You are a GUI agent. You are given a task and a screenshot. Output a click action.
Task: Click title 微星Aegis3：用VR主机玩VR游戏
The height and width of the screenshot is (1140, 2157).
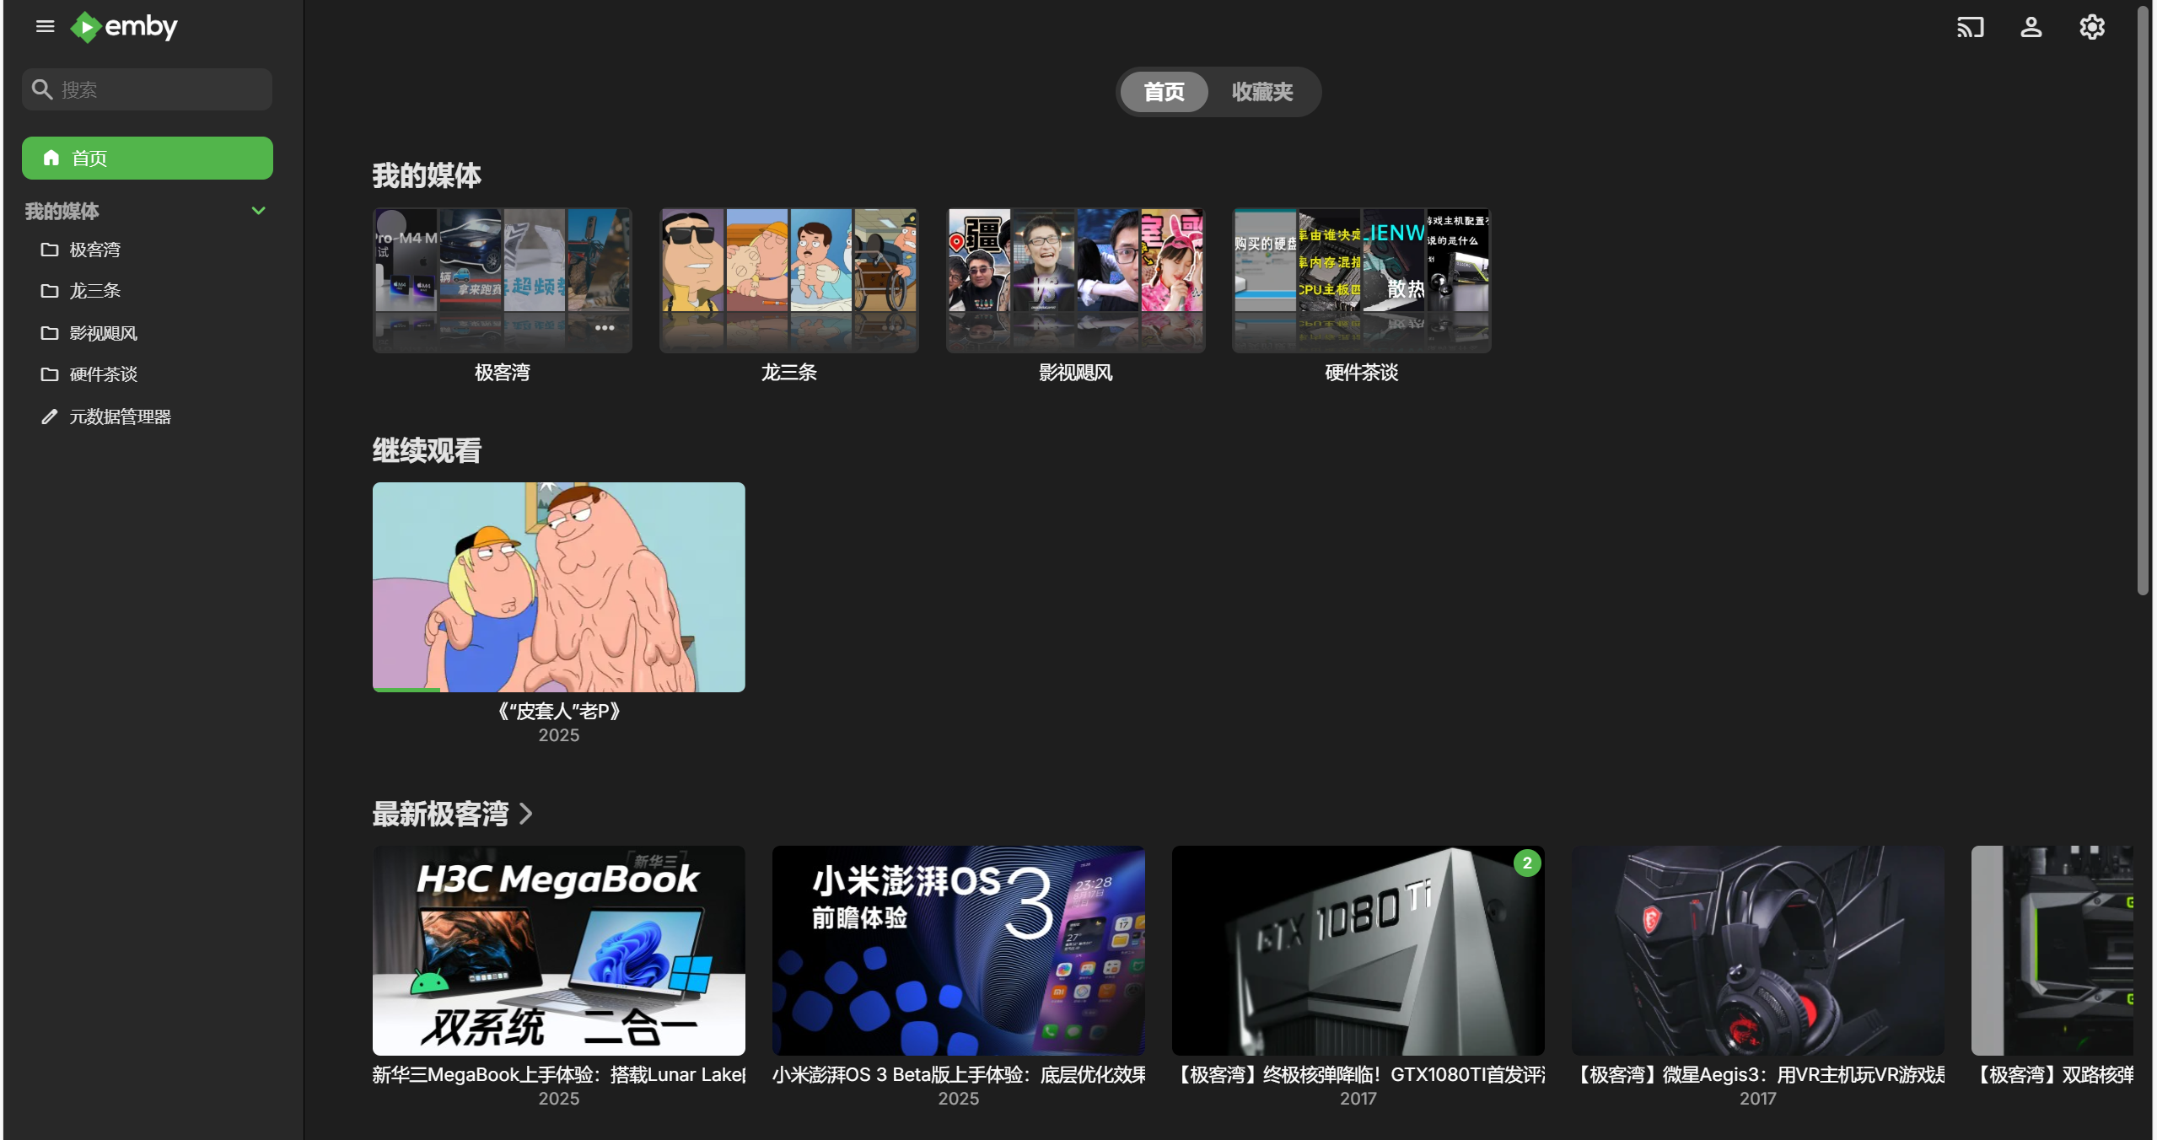point(1758,1075)
